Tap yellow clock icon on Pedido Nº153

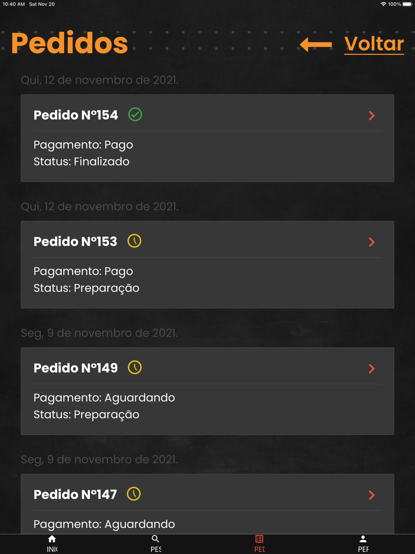[134, 241]
